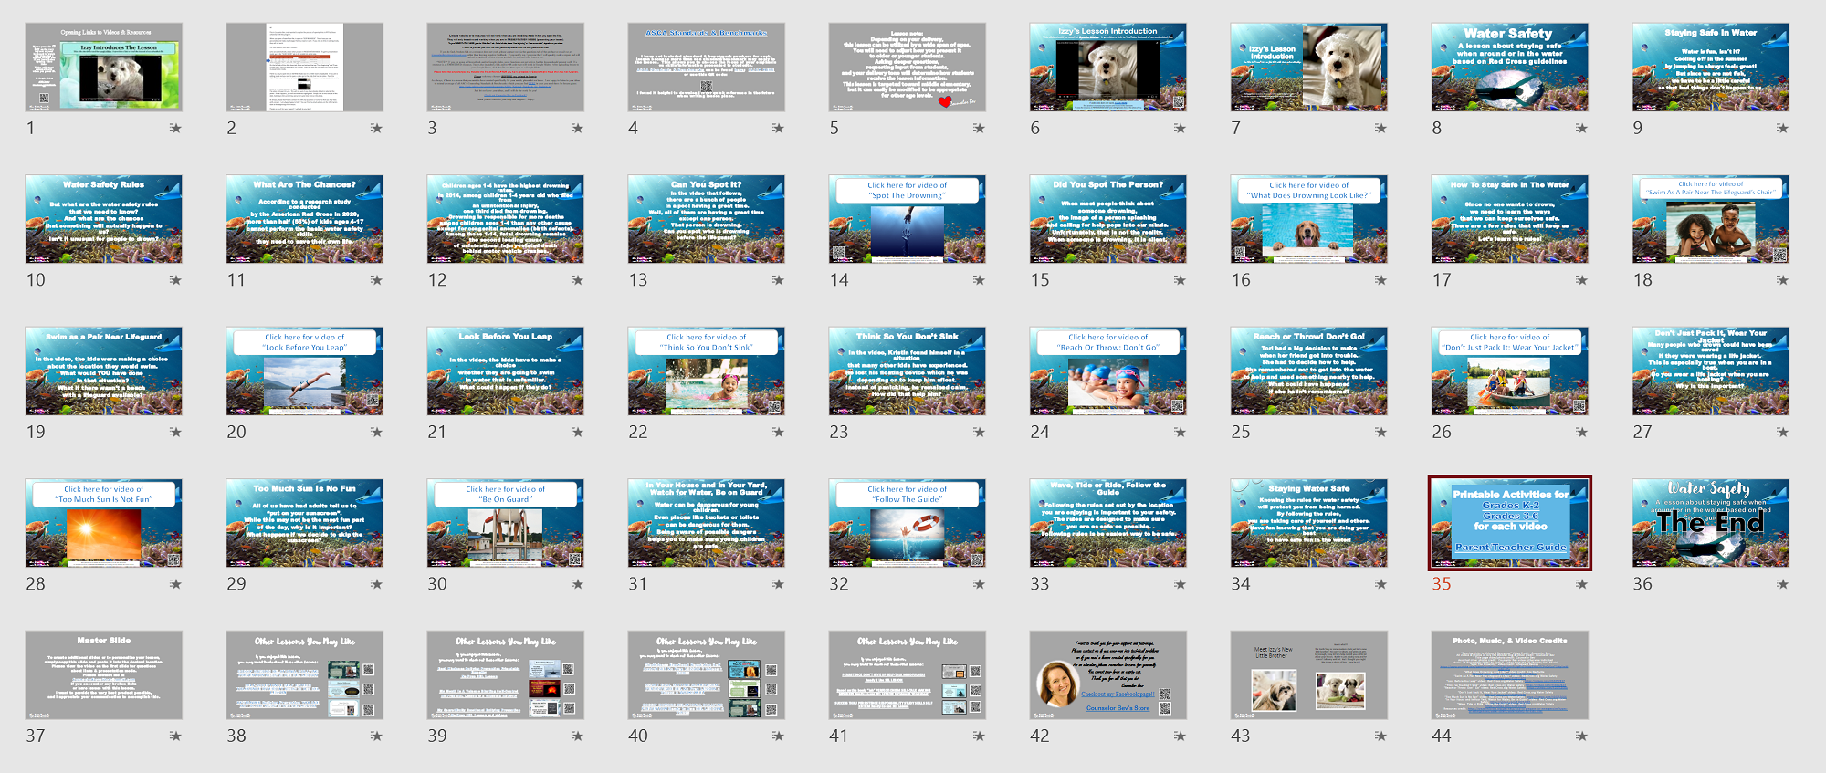Select the "Too Much Sun Is Not Fun" video slide
Image resolution: width=1826 pixels, height=773 pixels.
[103, 523]
